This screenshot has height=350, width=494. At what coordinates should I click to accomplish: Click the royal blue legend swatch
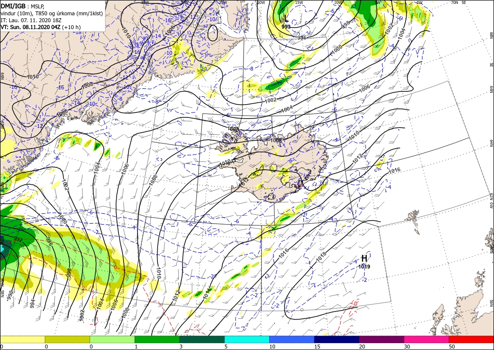292,339
